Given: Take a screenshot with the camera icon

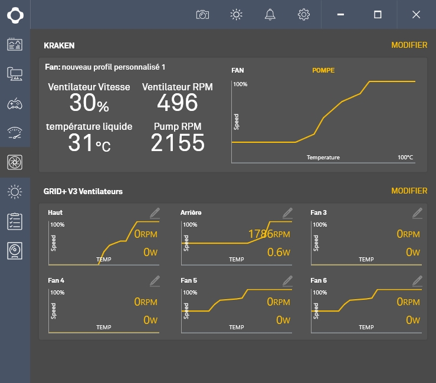Looking at the screenshot, I should (x=202, y=15).
